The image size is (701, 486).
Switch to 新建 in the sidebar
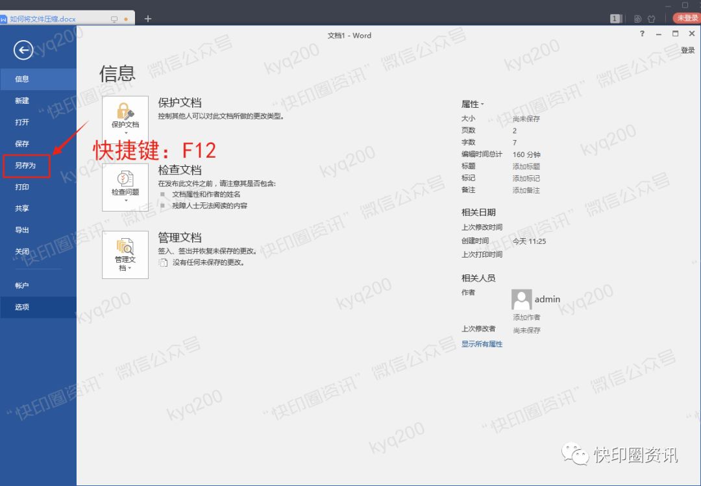coord(21,101)
